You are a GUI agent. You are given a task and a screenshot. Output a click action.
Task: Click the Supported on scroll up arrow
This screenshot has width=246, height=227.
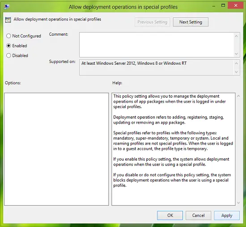[236, 63]
